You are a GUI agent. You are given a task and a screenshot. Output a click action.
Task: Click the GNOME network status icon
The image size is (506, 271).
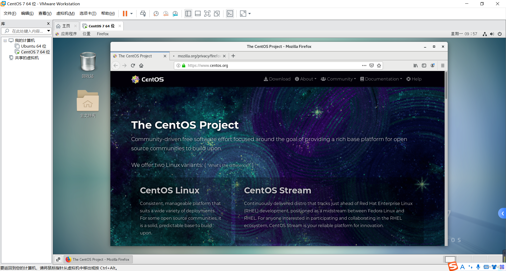pyautogui.click(x=485, y=34)
